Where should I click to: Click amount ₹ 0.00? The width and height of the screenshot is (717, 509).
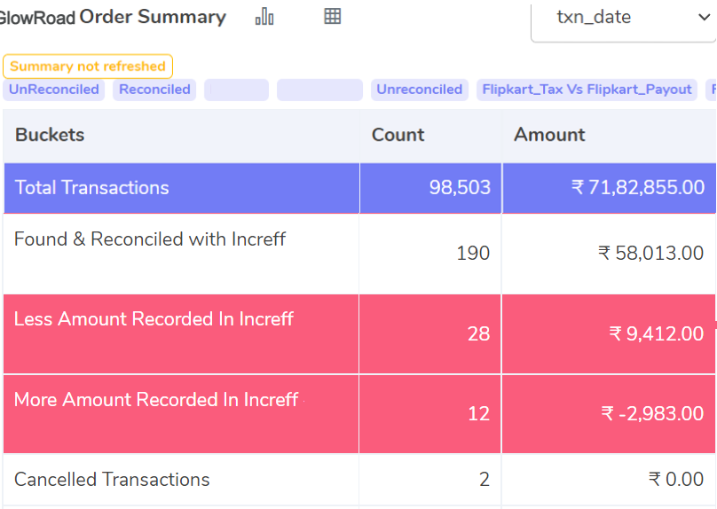(676, 480)
